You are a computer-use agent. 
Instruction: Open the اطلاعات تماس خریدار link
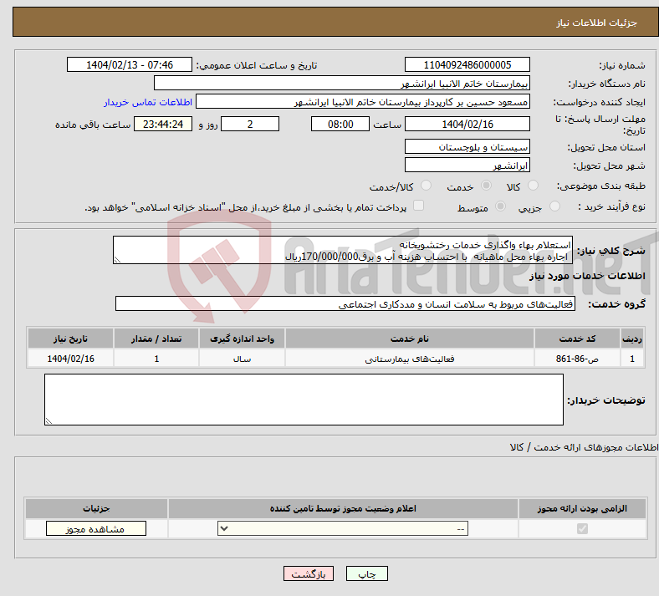[x=148, y=102]
